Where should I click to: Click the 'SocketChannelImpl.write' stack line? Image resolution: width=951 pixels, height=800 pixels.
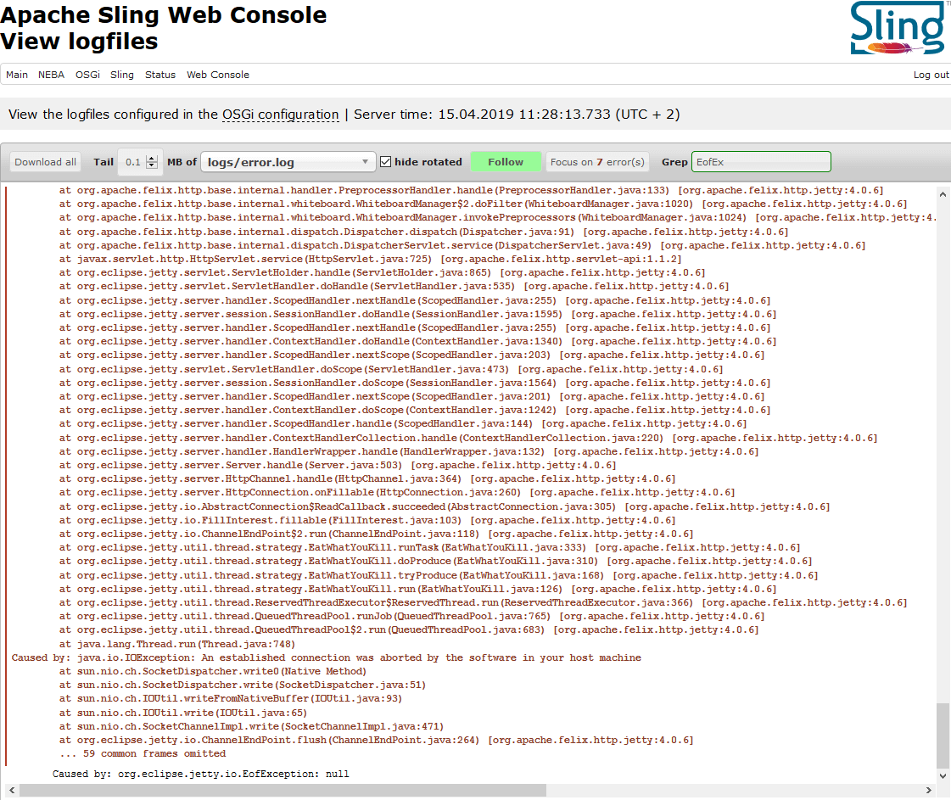(251, 726)
